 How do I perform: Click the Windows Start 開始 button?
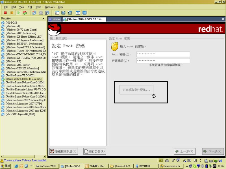pos(6,166)
